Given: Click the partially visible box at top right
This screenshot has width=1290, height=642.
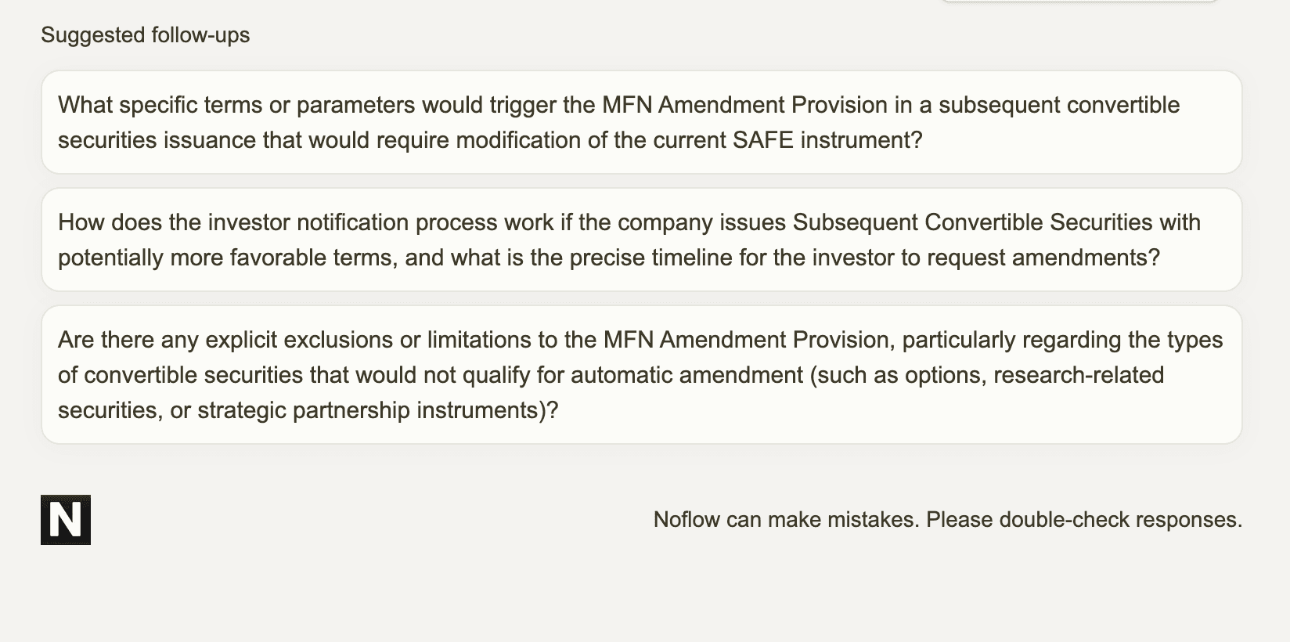Looking at the screenshot, I should point(1079,1).
